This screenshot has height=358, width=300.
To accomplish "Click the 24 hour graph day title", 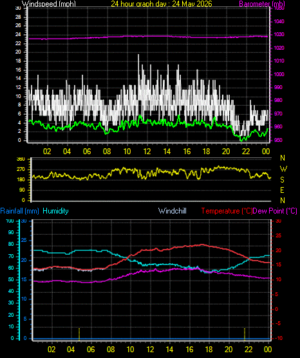I will pyautogui.click(x=162, y=3).
